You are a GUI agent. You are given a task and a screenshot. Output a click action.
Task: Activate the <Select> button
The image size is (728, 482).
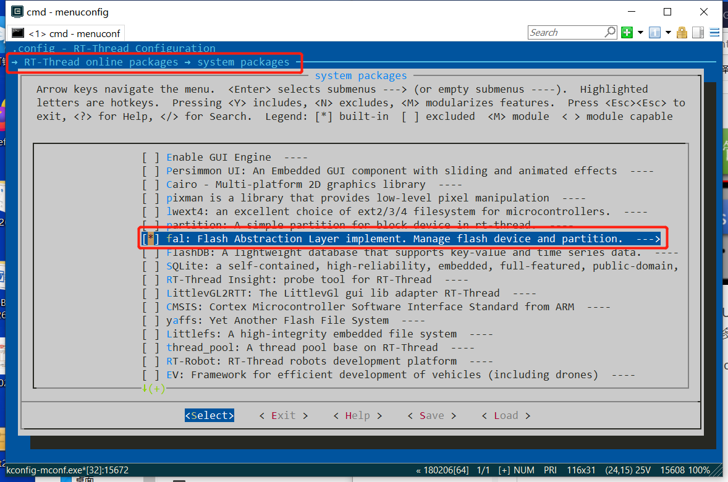(x=210, y=416)
